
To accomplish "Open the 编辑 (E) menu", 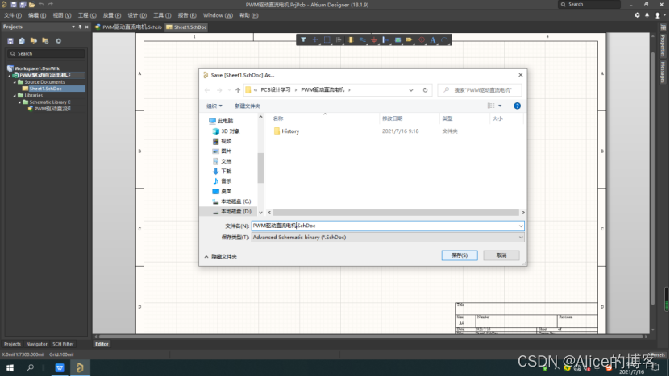I will point(37,15).
